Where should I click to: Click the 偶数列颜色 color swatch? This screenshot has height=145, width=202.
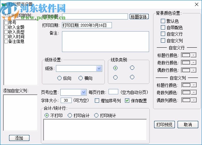pyautogui.click(x=186, y=100)
